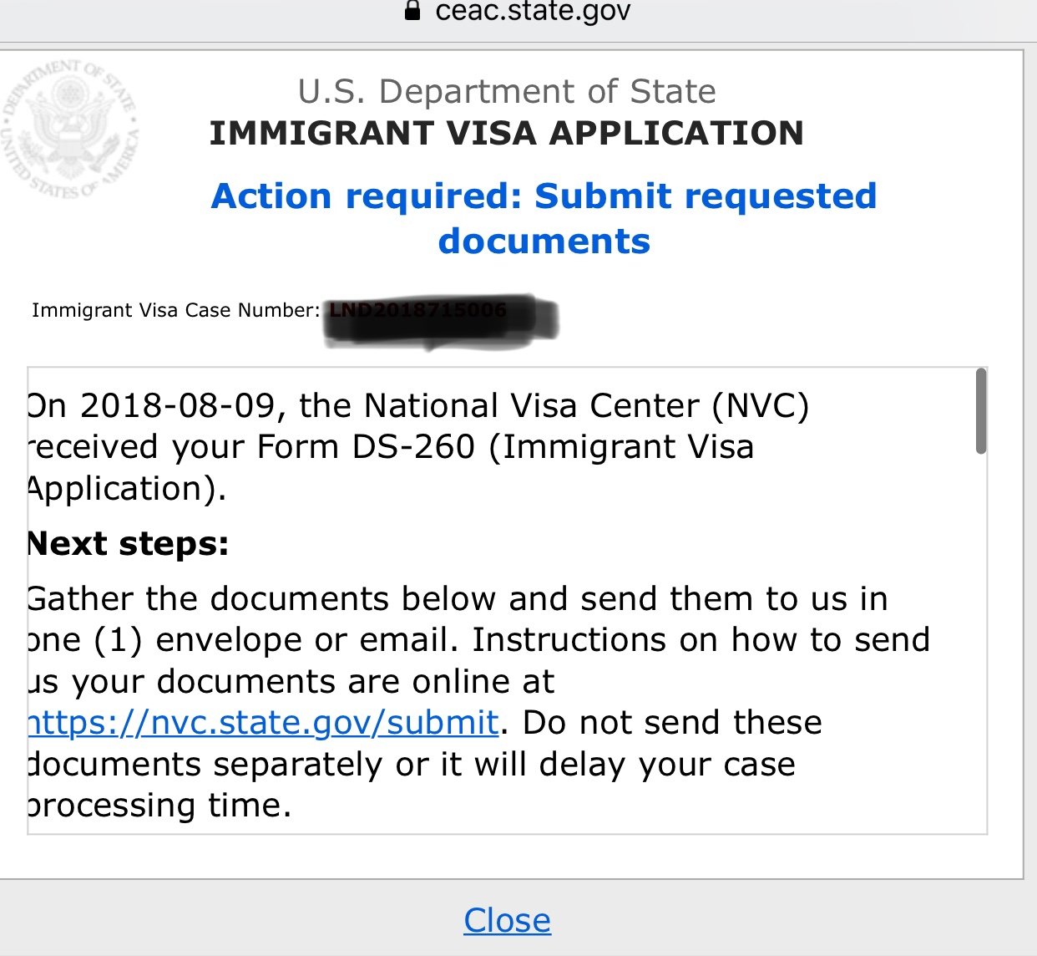
Task: Select the U.S. Department of State heading
Action: 507,91
